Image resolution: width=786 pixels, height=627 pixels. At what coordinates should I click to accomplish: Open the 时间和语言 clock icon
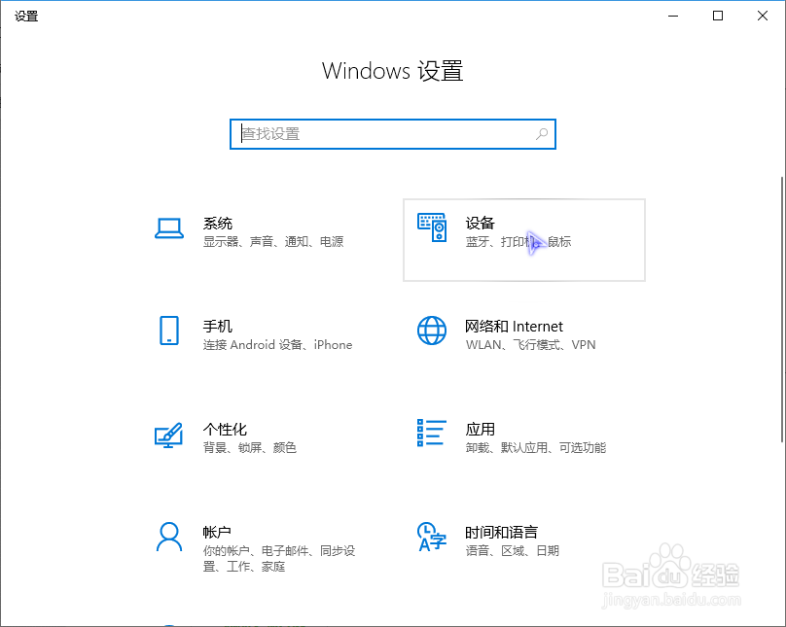432,537
